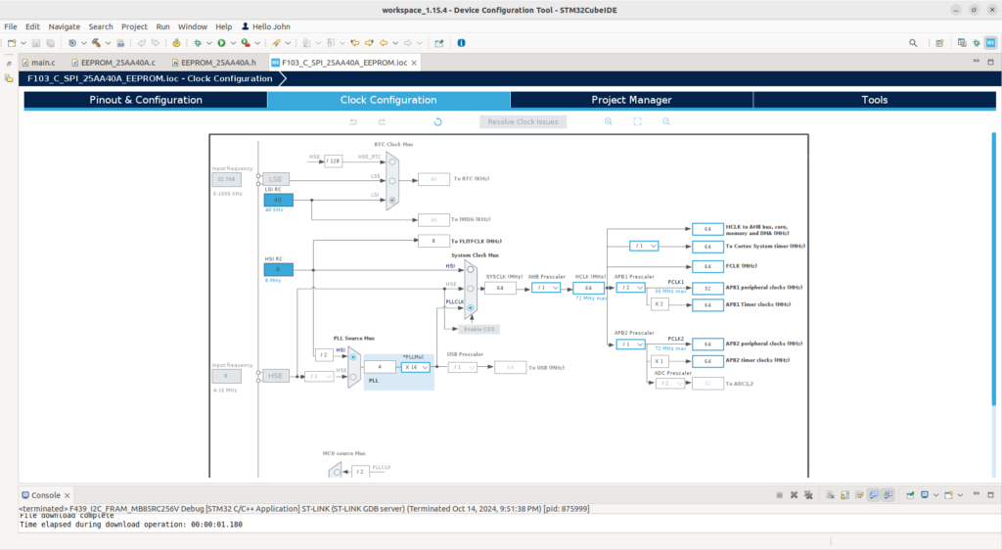Click the HSI RC 8 MHz block

(x=279, y=269)
